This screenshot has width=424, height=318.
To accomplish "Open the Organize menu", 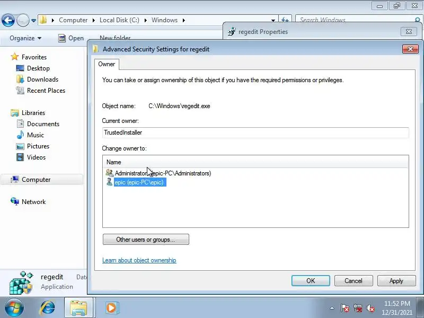I will [x=25, y=38].
